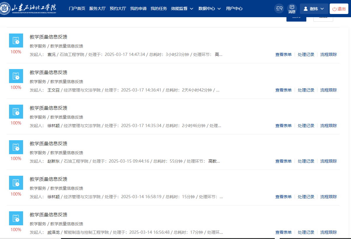
Task: Open the 谢炜 user account dropdown
Action: pyautogui.click(x=314, y=9)
